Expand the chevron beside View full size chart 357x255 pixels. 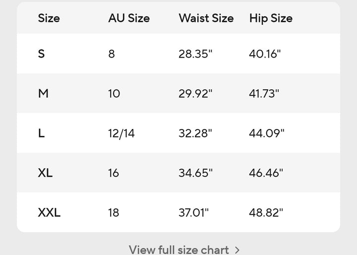coord(237,250)
